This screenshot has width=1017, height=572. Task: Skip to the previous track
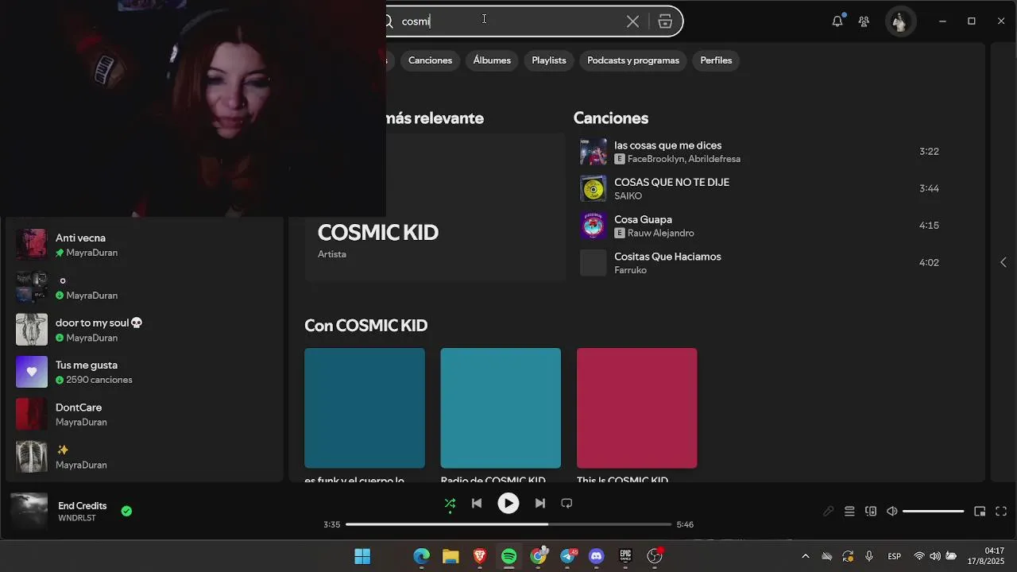coord(477,503)
